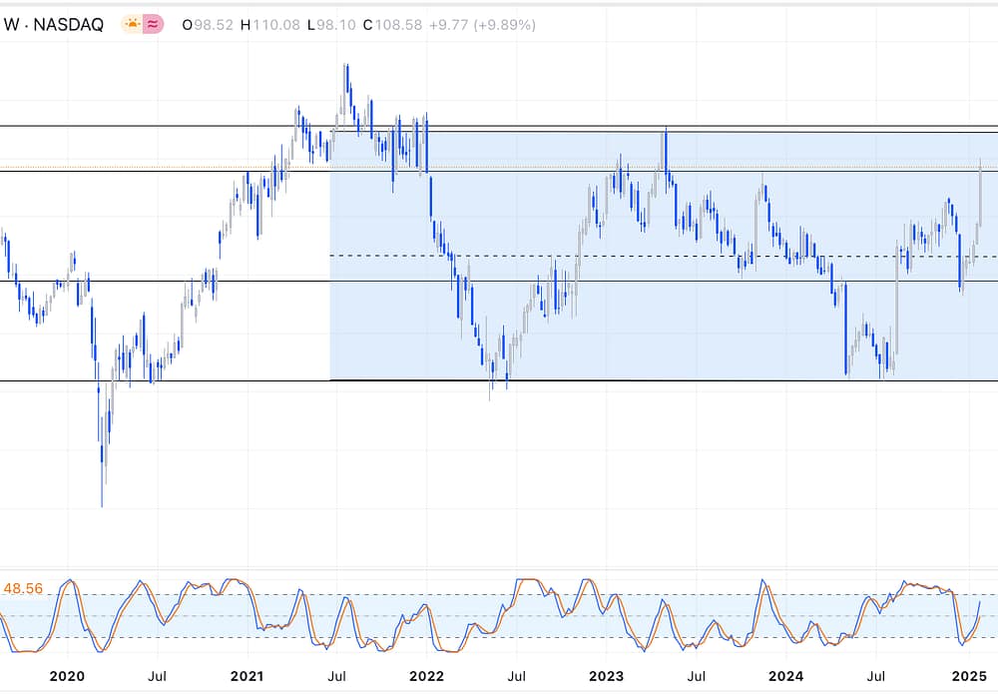This screenshot has height=699, width=998.
Task: Click the +9.77 (+9.89%) change value
Action: pyautogui.click(x=482, y=25)
